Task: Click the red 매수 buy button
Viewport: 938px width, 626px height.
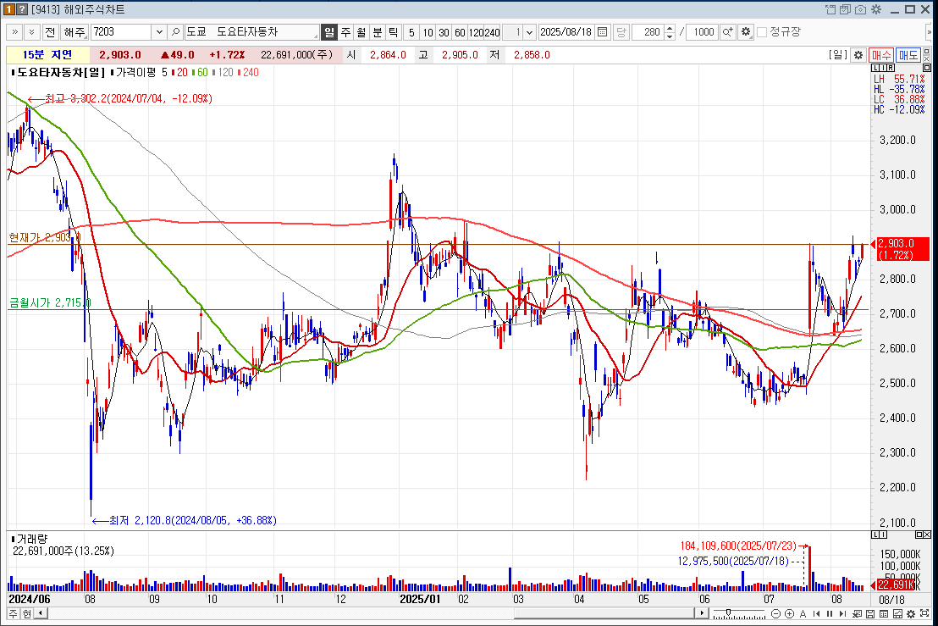Action: [881, 54]
